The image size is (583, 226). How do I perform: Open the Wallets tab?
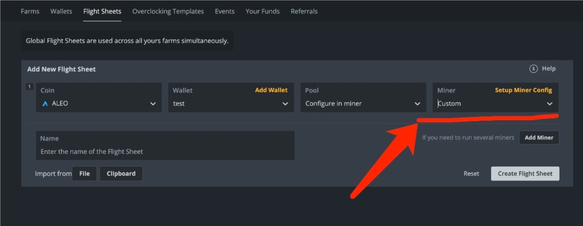(x=61, y=12)
